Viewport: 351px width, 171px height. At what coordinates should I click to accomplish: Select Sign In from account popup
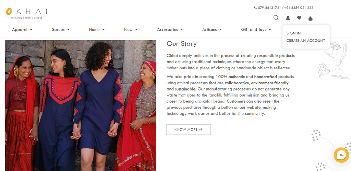(294, 33)
